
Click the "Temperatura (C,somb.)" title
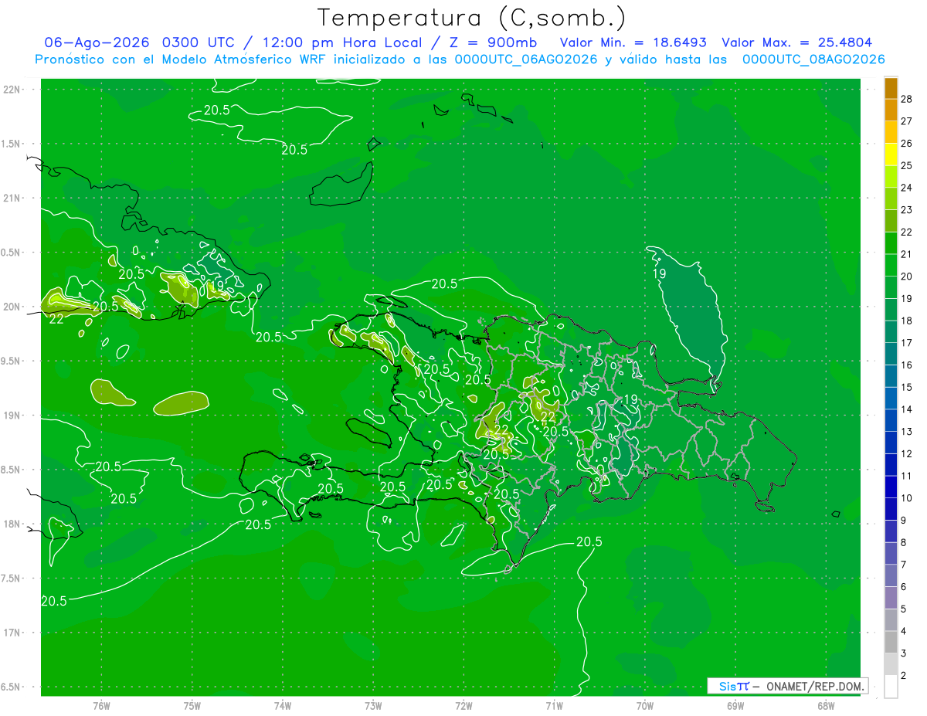pyautogui.click(x=472, y=18)
